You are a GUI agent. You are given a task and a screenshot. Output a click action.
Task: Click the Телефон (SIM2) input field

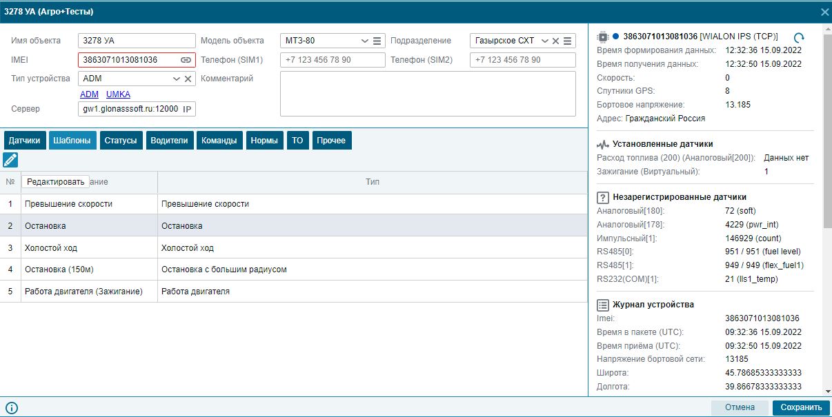click(523, 60)
